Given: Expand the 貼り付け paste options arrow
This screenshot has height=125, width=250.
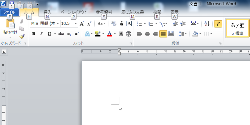Looking at the screenshot, I should pos(10,37).
